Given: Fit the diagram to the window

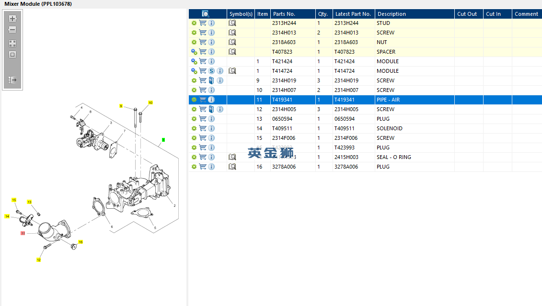Looking at the screenshot, I should [x=12, y=44].
